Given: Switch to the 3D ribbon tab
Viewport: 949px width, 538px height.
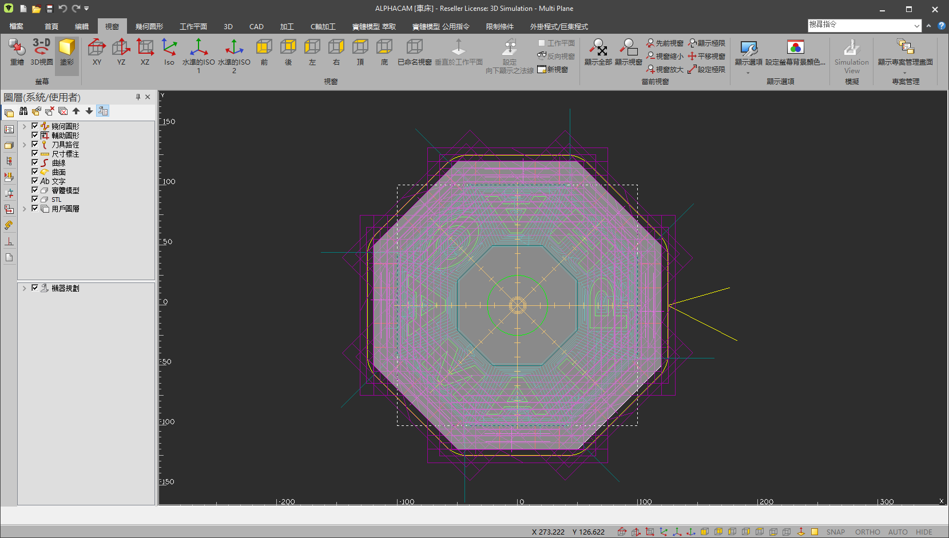Looking at the screenshot, I should tap(228, 26).
